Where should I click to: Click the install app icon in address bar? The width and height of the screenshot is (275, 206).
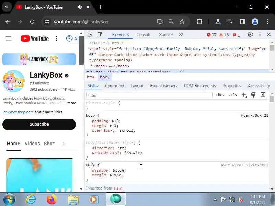[160, 22]
